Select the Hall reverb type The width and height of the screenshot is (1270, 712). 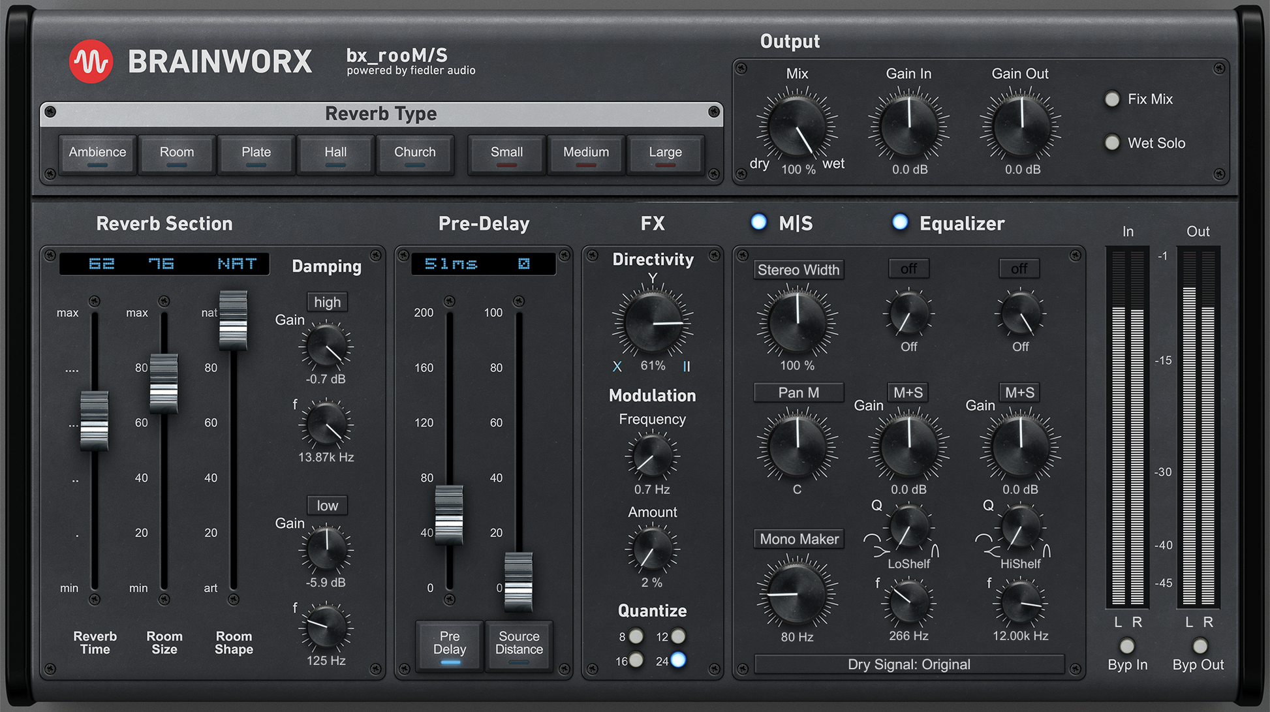(335, 154)
